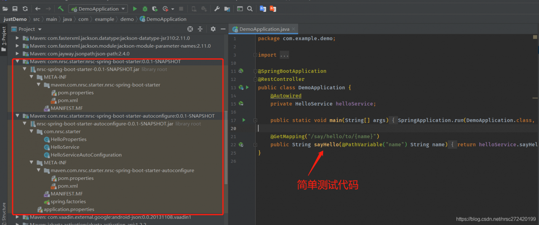Collapse all nodes in Project panel
Viewport: 539px width, 225px height.
pyautogui.click(x=200, y=29)
